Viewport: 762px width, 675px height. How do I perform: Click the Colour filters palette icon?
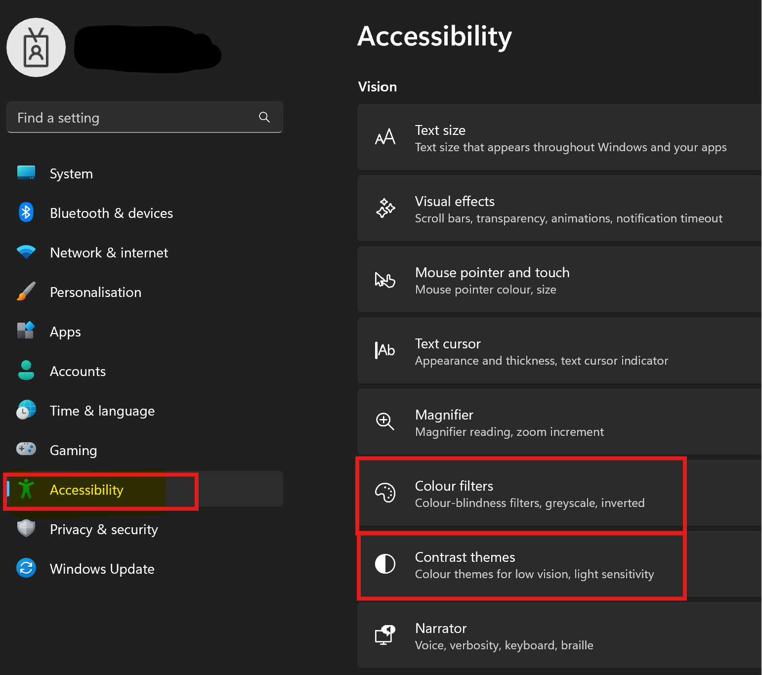(385, 493)
